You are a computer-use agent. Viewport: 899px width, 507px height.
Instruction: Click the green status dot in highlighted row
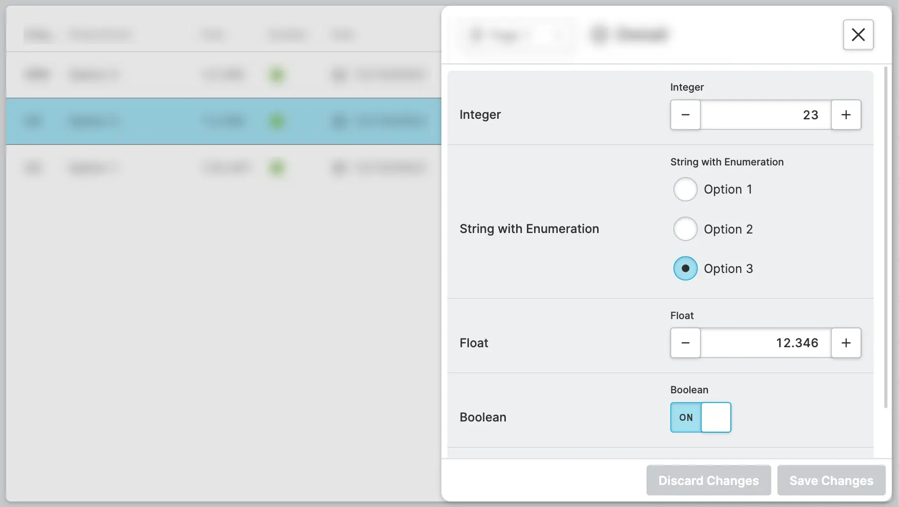click(277, 121)
